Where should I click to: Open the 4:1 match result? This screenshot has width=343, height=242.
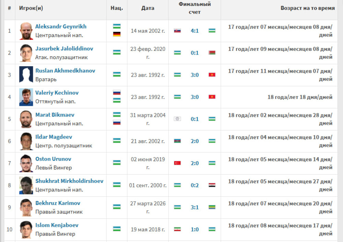[195, 31]
